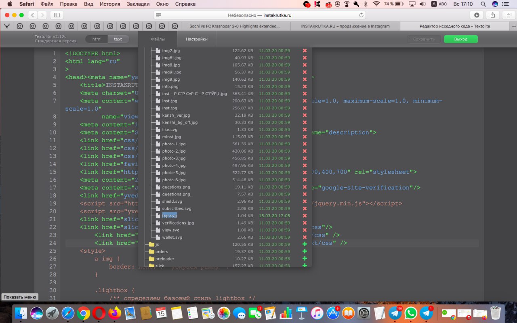Open WhatsApp from the Dock
The width and height of the screenshot is (517, 323).
point(411,313)
